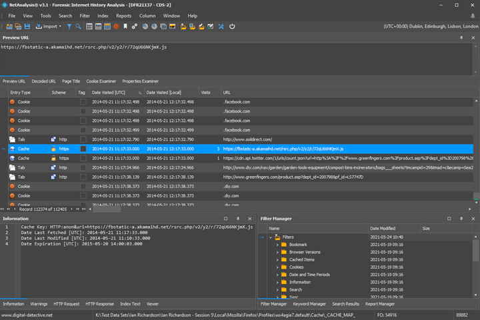
Task: Click the linked-gears toolbar icon
Action: 135,27
